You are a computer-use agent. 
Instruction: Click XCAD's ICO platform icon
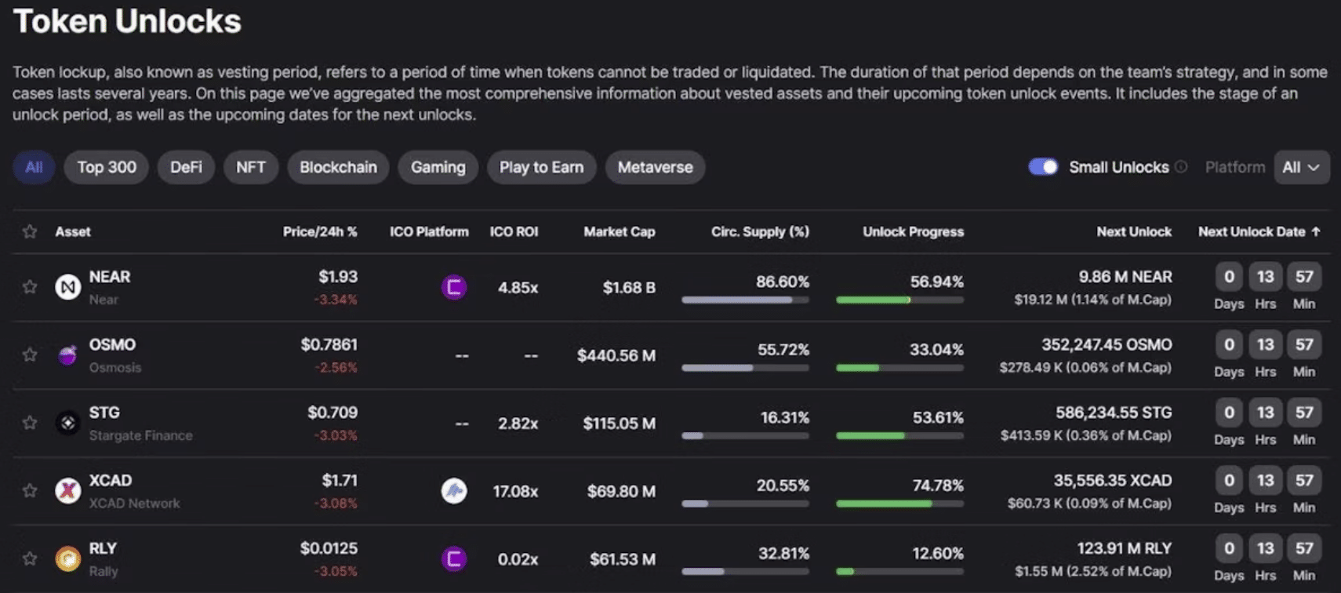[x=454, y=491]
